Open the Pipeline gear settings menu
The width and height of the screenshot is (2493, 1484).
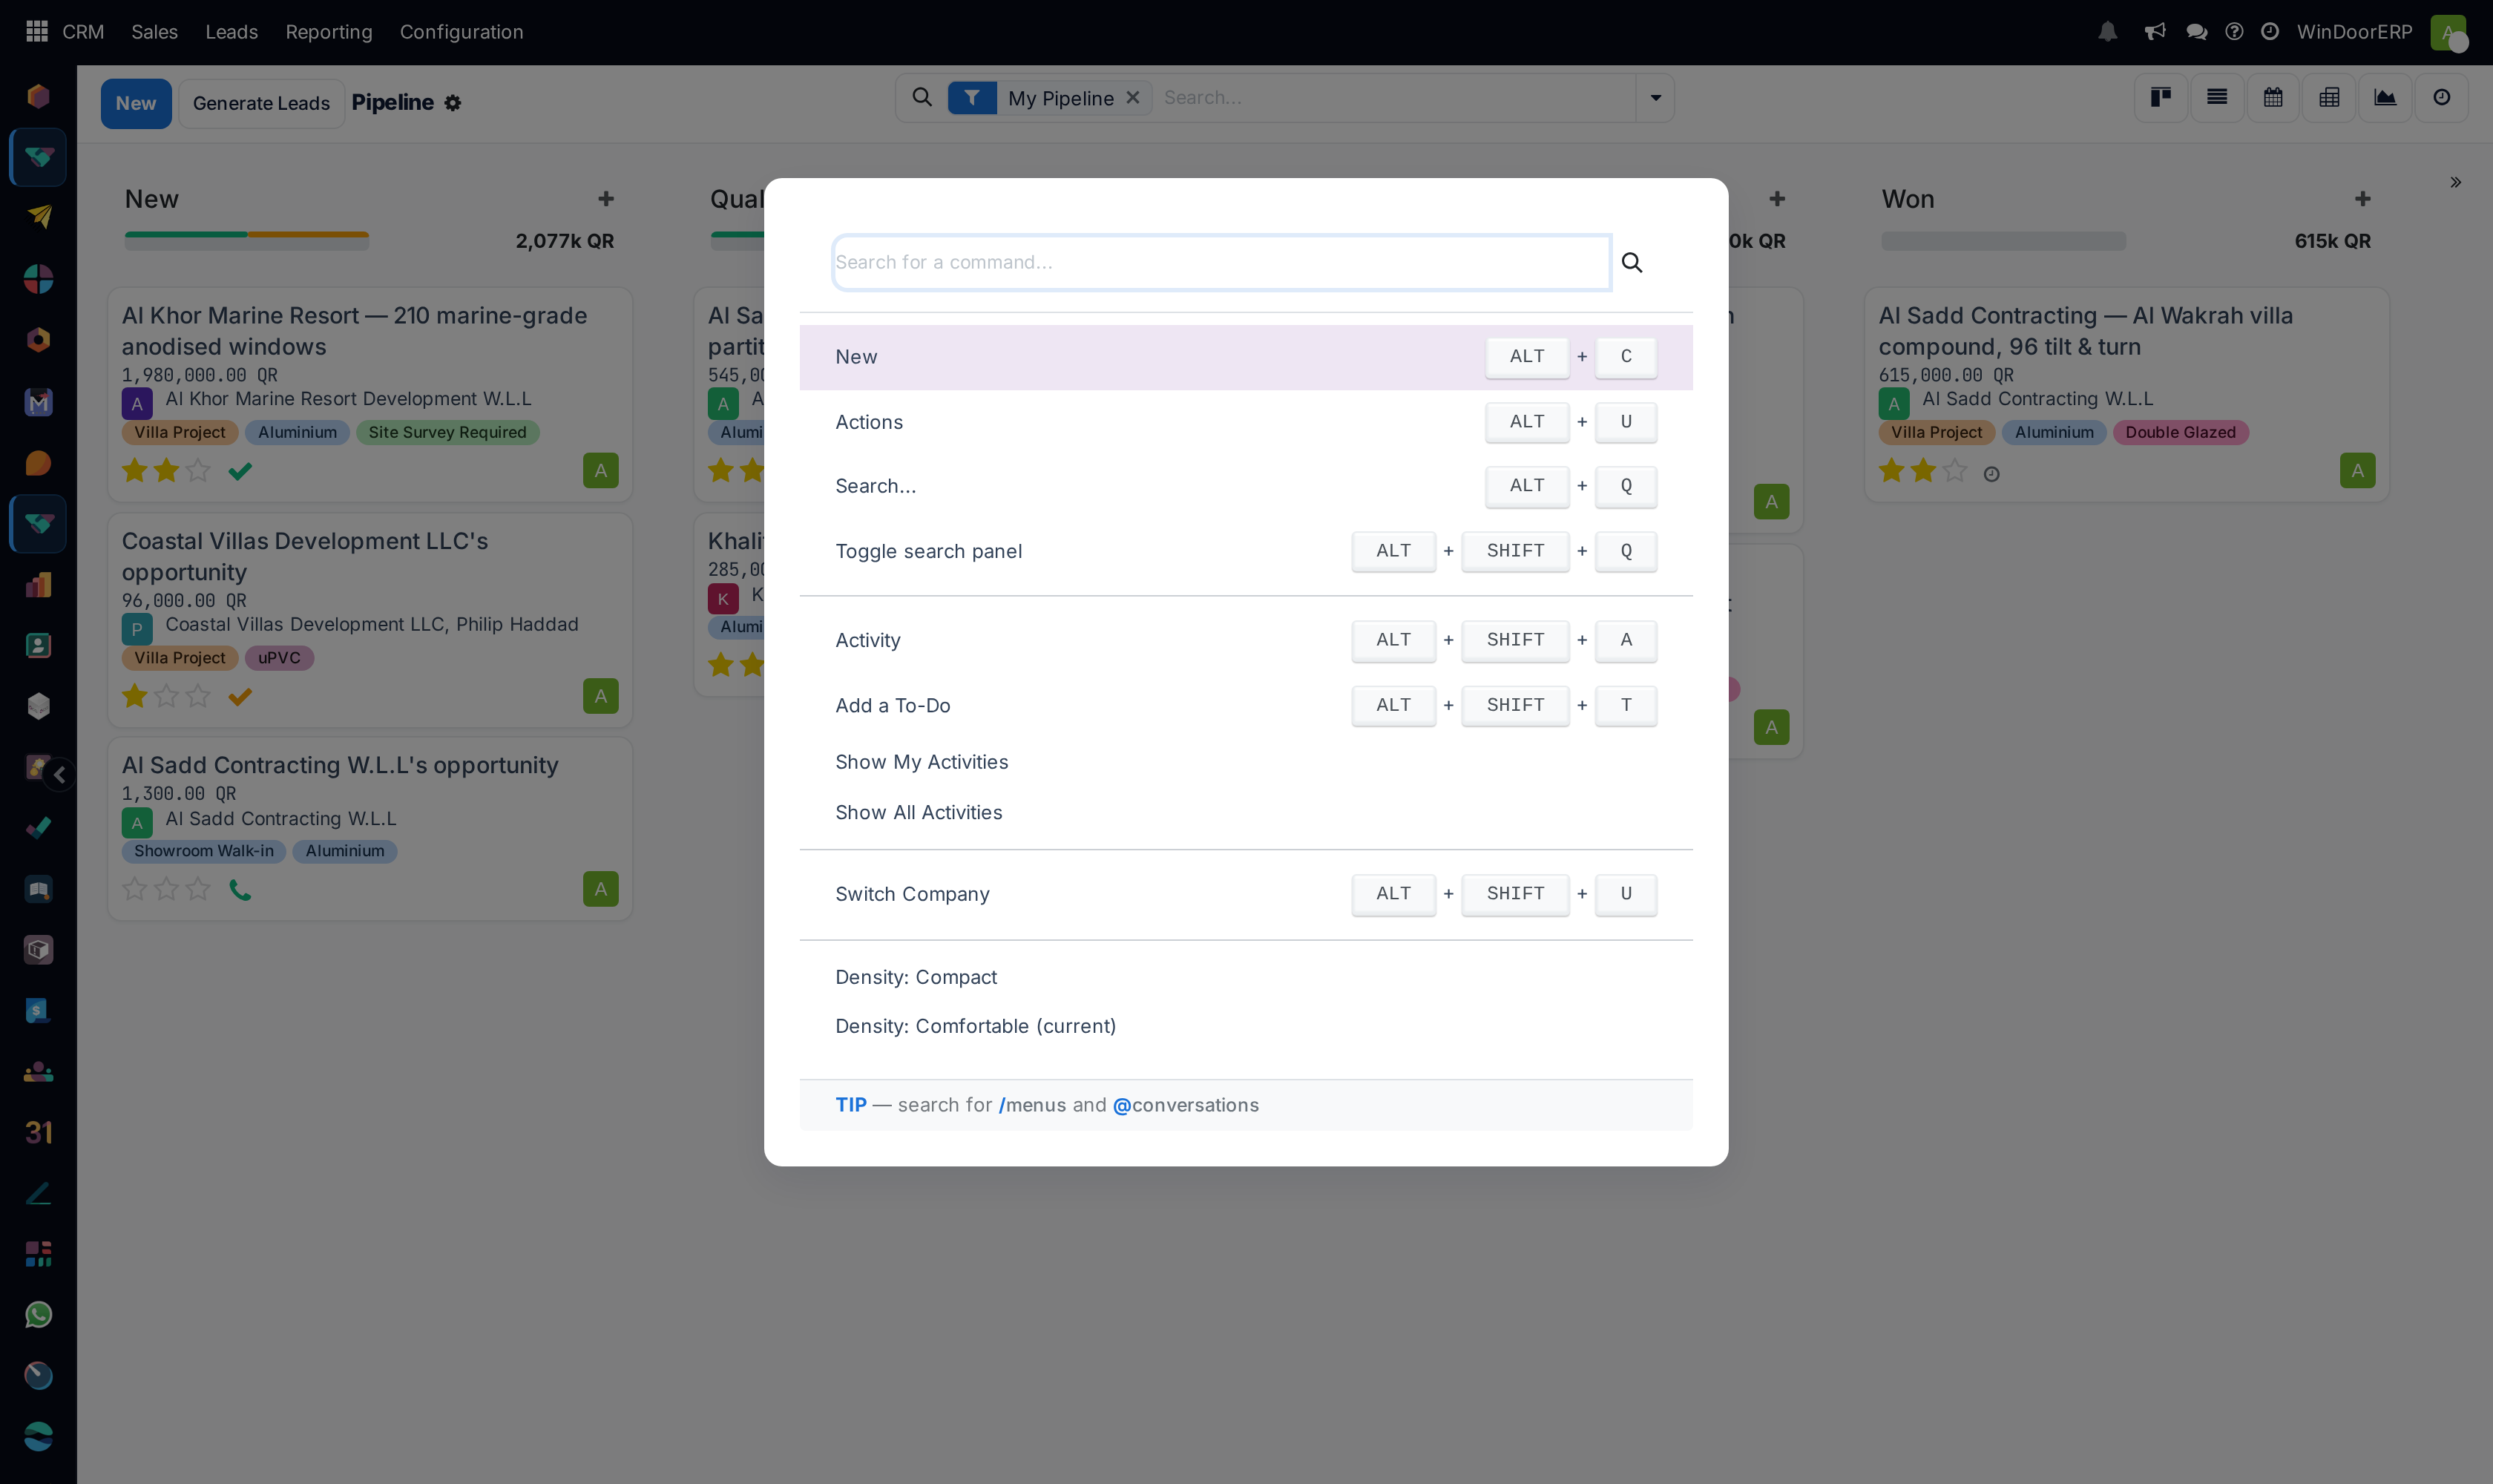pos(453,103)
